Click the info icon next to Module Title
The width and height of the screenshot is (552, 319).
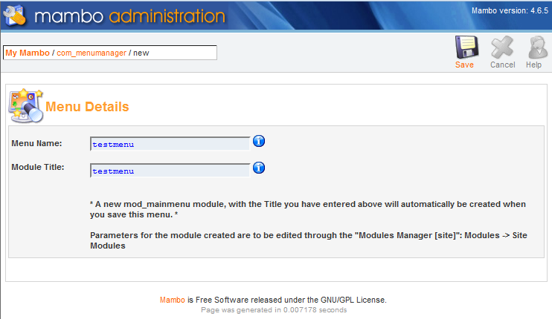[x=259, y=168]
